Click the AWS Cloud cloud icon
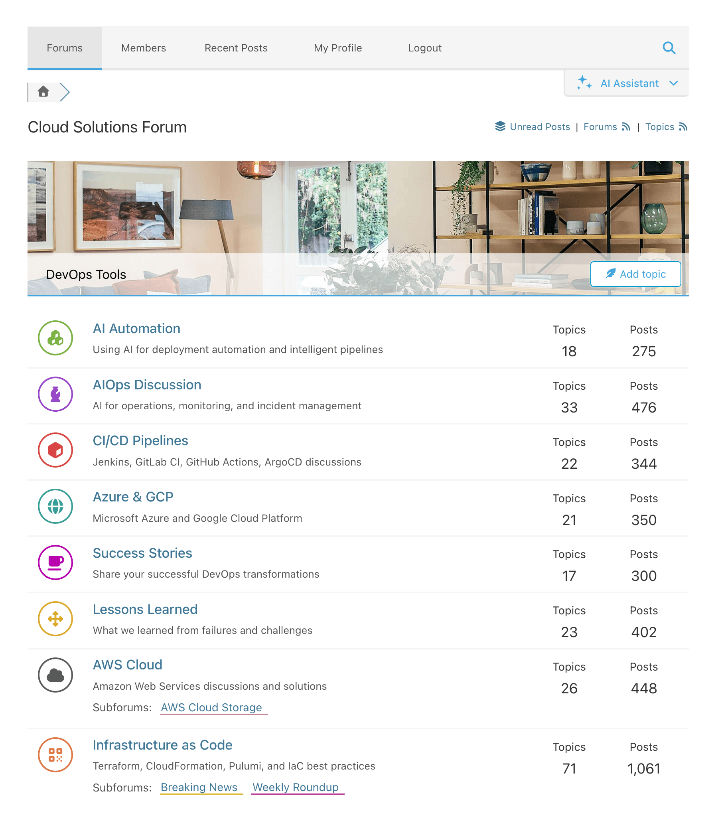Viewport: 718px width, 823px height. [x=55, y=674]
